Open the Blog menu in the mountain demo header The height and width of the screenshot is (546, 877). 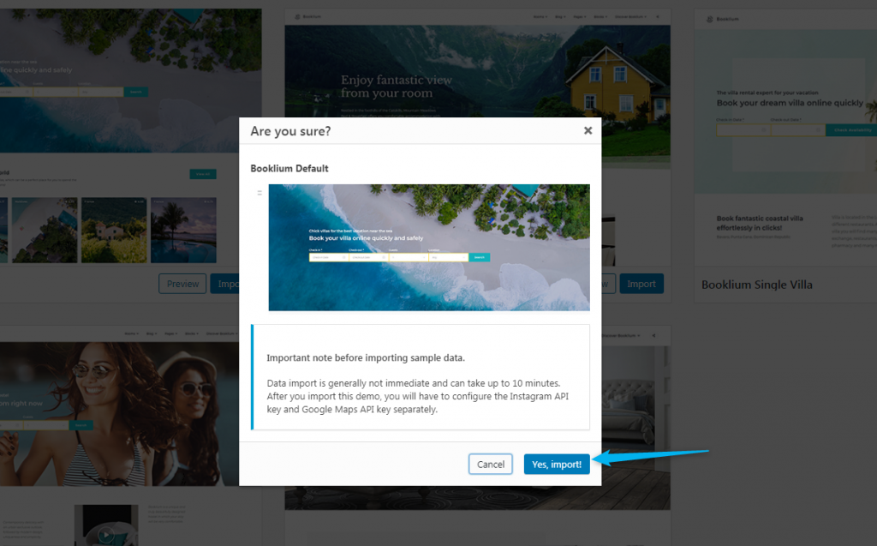point(562,17)
